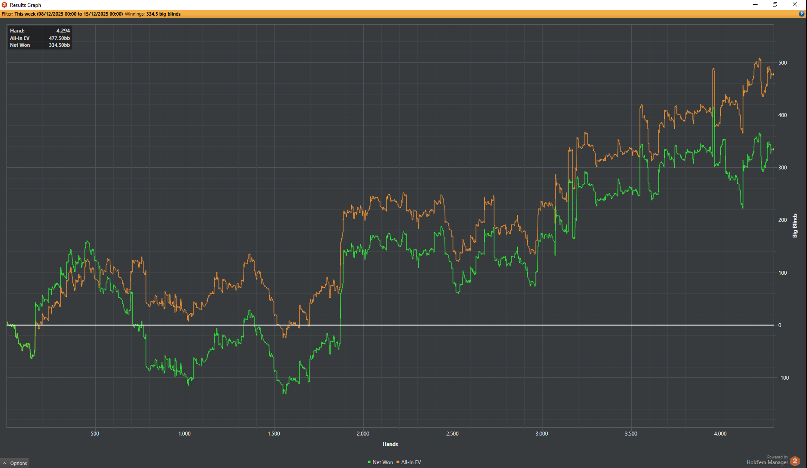The height and width of the screenshot is (468, 807).
Task: Click the orange All-In EV legend swatch
Action: (x=398, y=462)
